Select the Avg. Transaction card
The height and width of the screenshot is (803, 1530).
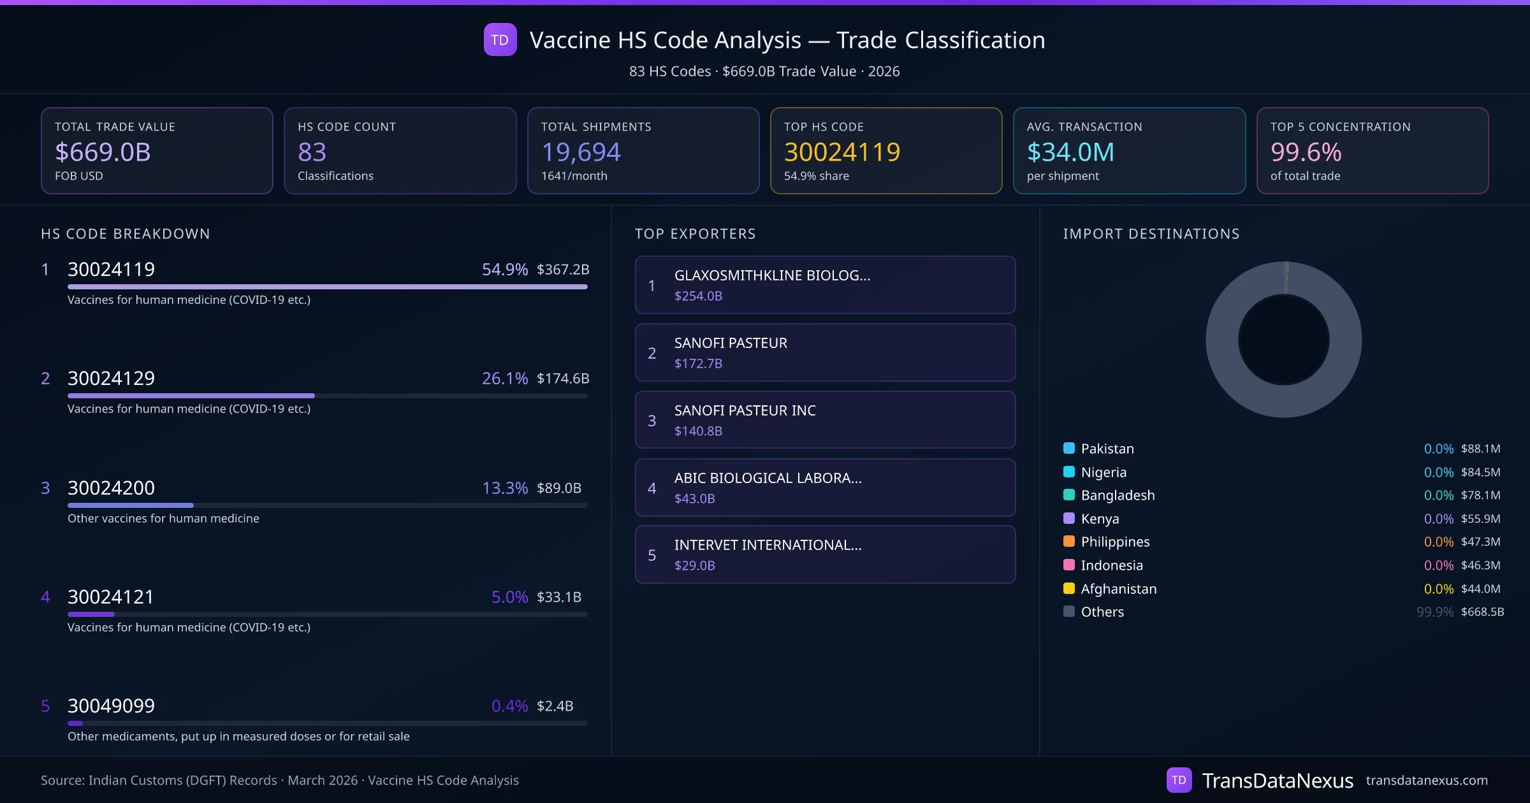[x=1130, y=150]
